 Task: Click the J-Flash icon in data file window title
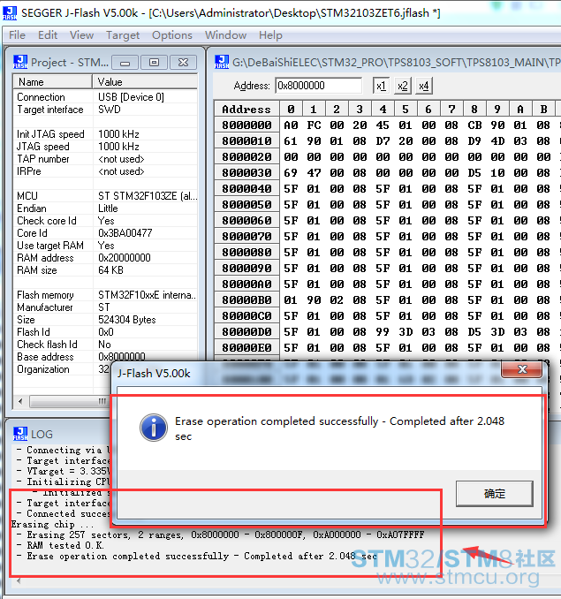click(222, 62)
